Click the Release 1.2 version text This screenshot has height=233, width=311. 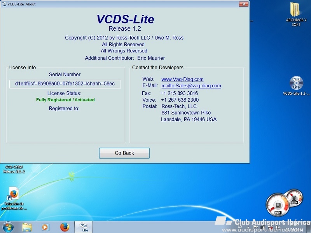tap(125, 28)
